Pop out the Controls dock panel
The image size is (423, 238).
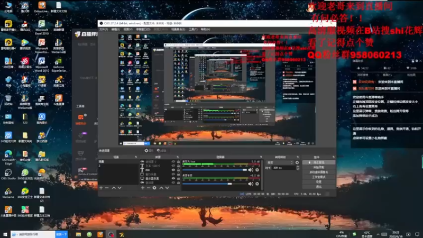tap(334, 157)
